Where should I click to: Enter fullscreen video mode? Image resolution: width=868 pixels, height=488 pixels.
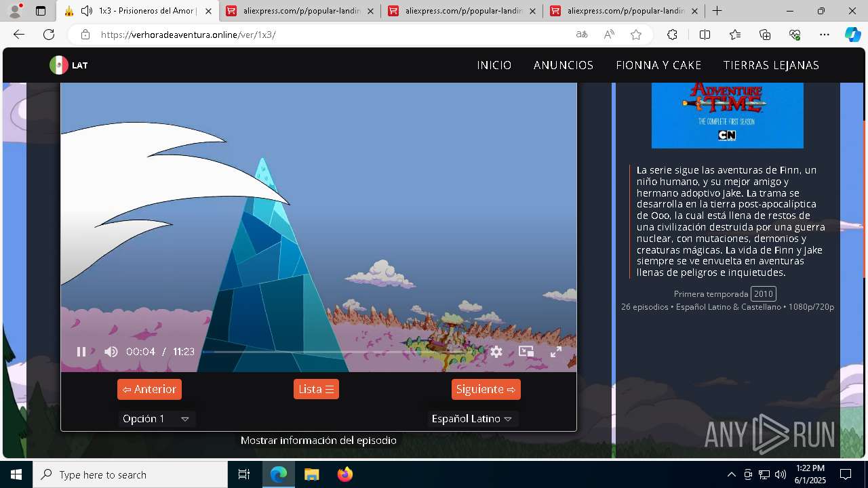555,352
